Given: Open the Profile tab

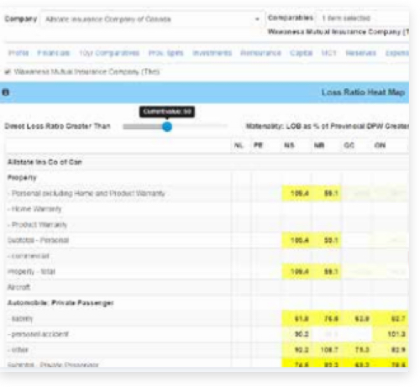Looking at the screenshot, I should [18, 53].
